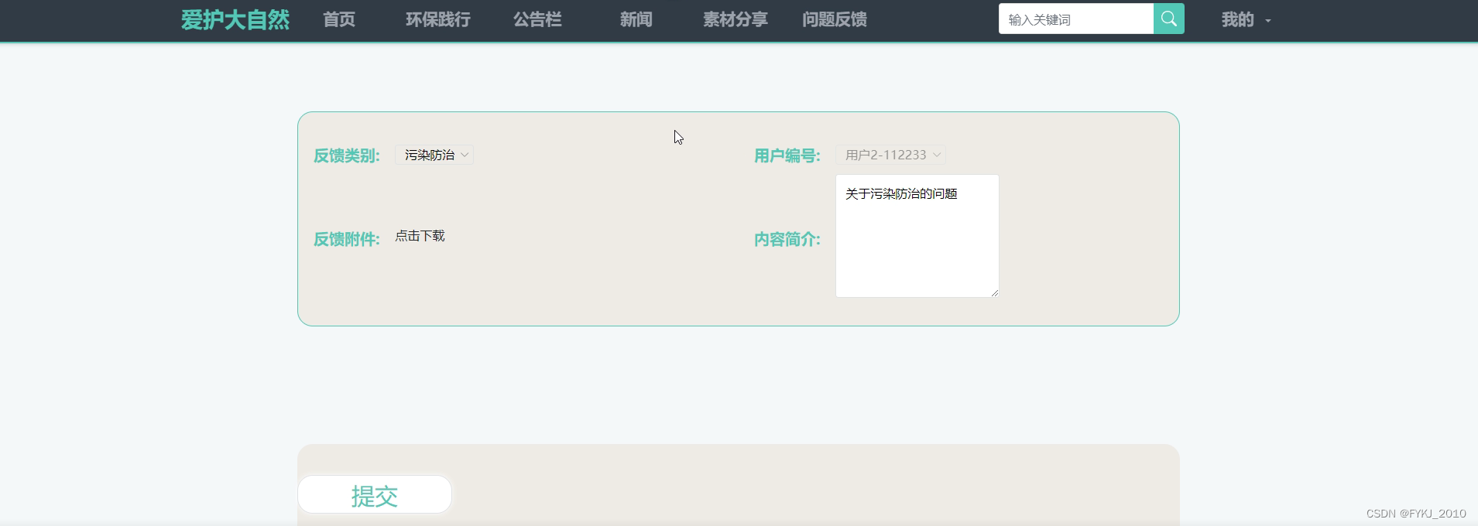1478x526 pixels.
Task: Click the 内容简介 label
Action: 787,239
